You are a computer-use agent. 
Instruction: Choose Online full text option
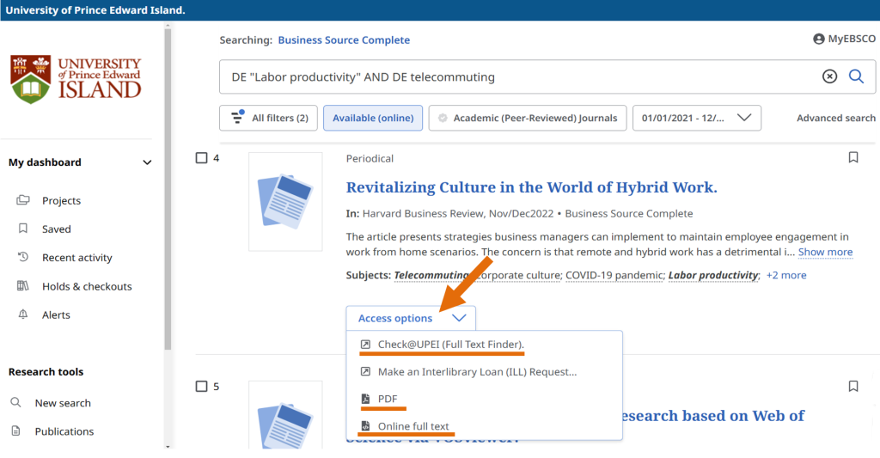click(x=413, y=426)
